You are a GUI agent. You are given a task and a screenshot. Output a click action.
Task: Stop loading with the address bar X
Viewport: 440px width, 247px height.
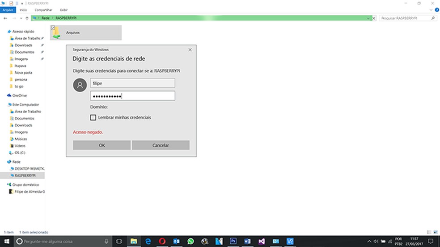374,18
